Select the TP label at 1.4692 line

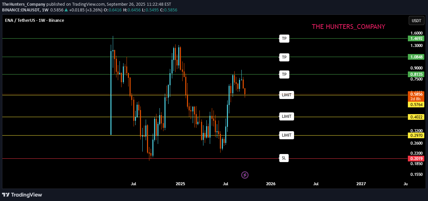284,39
